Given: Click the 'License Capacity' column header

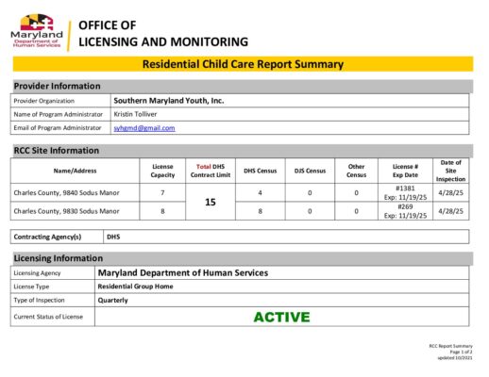Looking at the screenshot, I should tap(162, 171).
